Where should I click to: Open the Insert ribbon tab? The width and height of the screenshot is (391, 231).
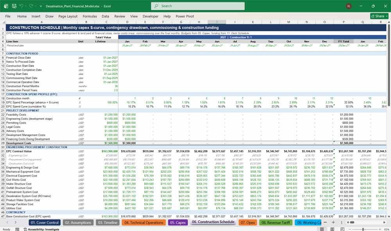(x=36, y=16)
